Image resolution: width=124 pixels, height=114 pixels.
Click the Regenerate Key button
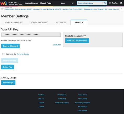pyautogui.click(x=10, y=60)
